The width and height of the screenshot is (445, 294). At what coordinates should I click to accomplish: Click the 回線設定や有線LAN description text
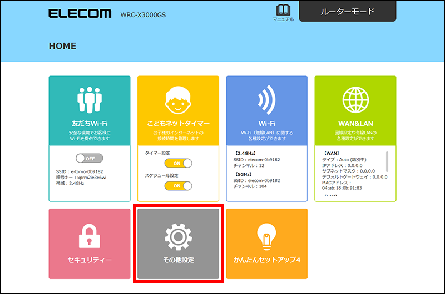pyautogui.click(x=355, y=135)
